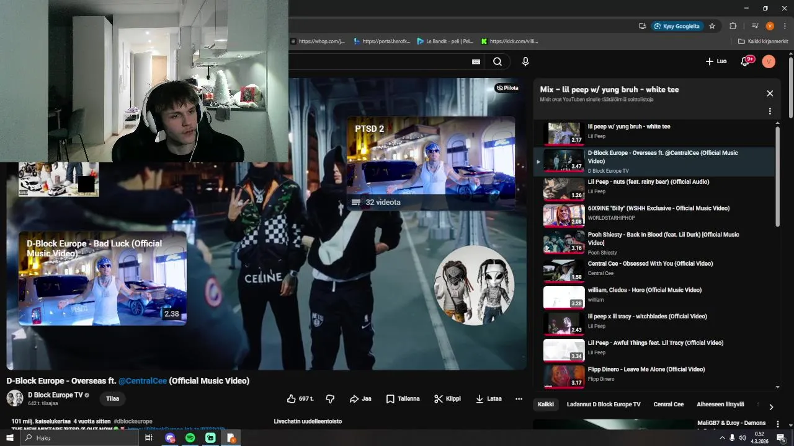Screen dimensions: 794x446
Task: Select D-Block Europe - Overseas playlist item
Action: pyautogui.click(x=654, y=162)
